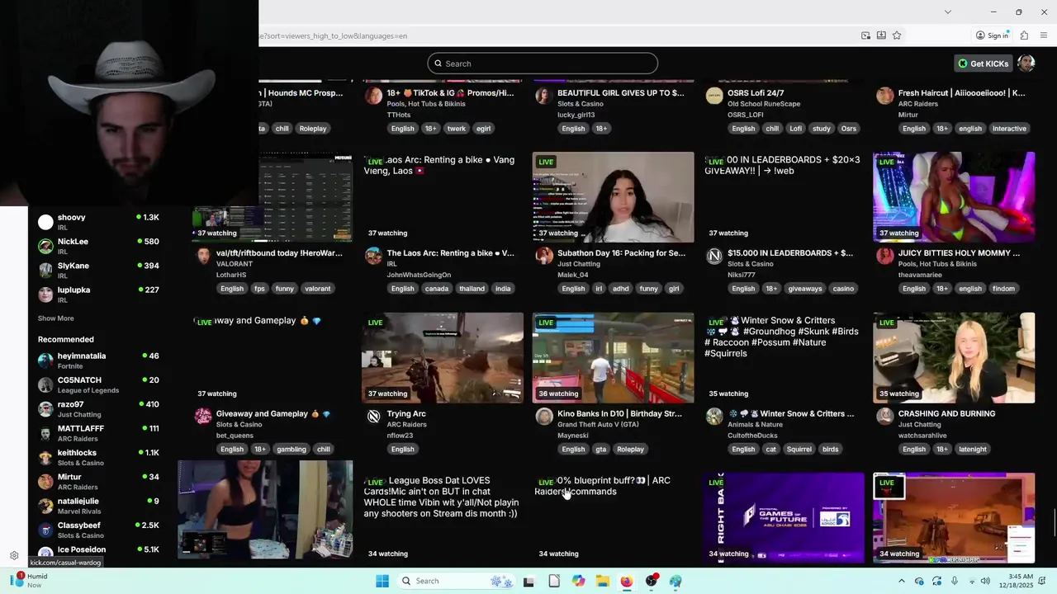1057x594 pixels.
Task: Open lucky_girl13 channel avatar
Action: [x=544, y=96]
